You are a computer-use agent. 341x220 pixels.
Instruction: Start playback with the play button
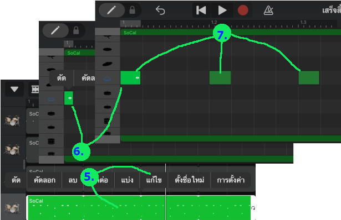(222, 10)
